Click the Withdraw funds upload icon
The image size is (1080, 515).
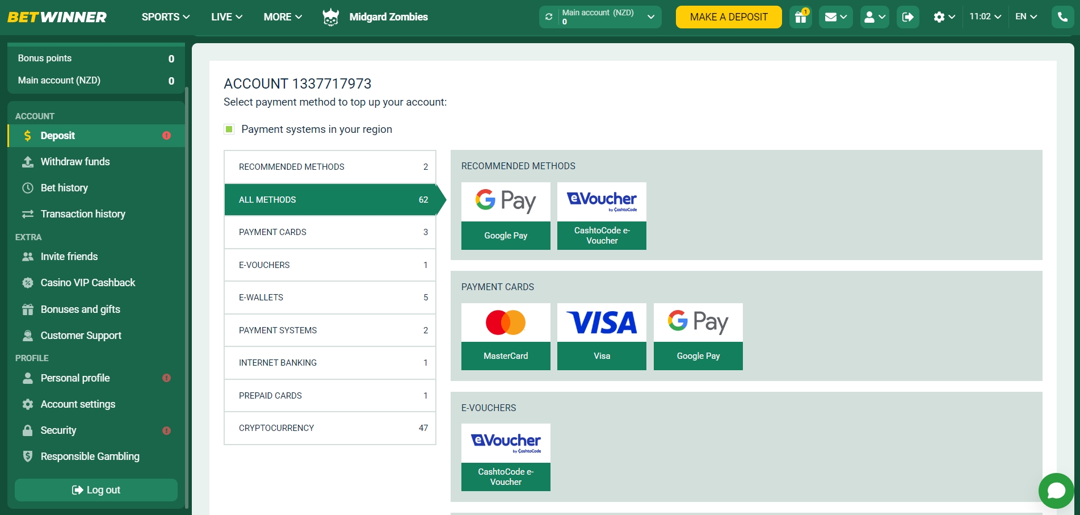pyautogui.click(x=27, y=162)
